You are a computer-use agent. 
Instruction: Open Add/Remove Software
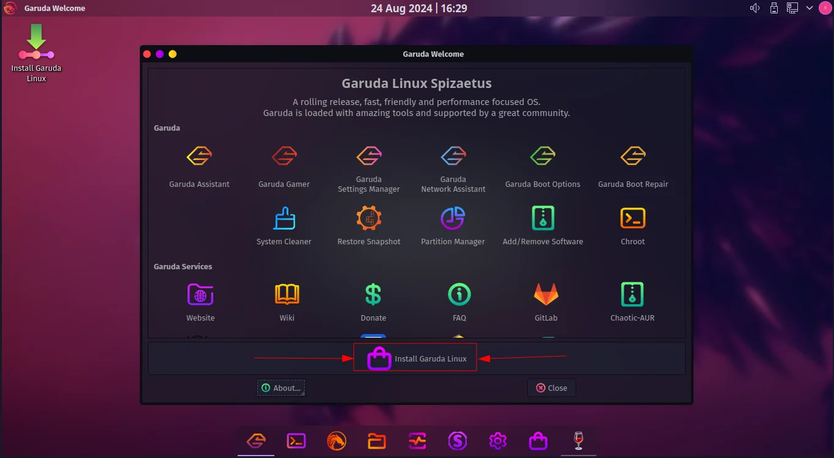coord(543,225)
